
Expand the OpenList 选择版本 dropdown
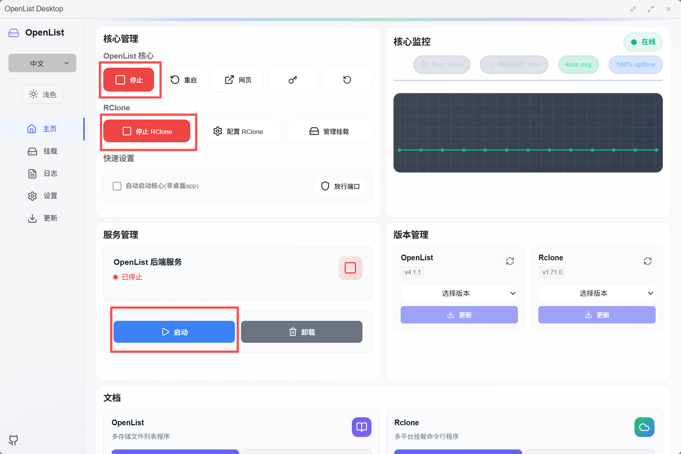(459, 293)
